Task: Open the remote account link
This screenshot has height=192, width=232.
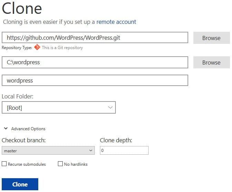Action: click(116, 22)
